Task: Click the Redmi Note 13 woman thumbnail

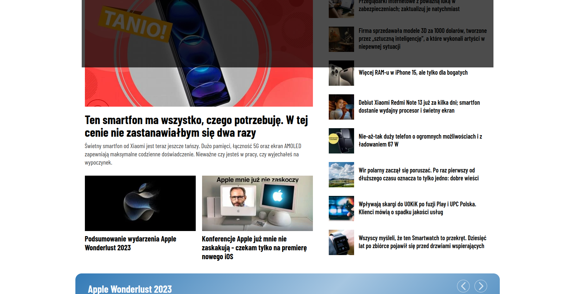Action: click(x=341, y=107)
